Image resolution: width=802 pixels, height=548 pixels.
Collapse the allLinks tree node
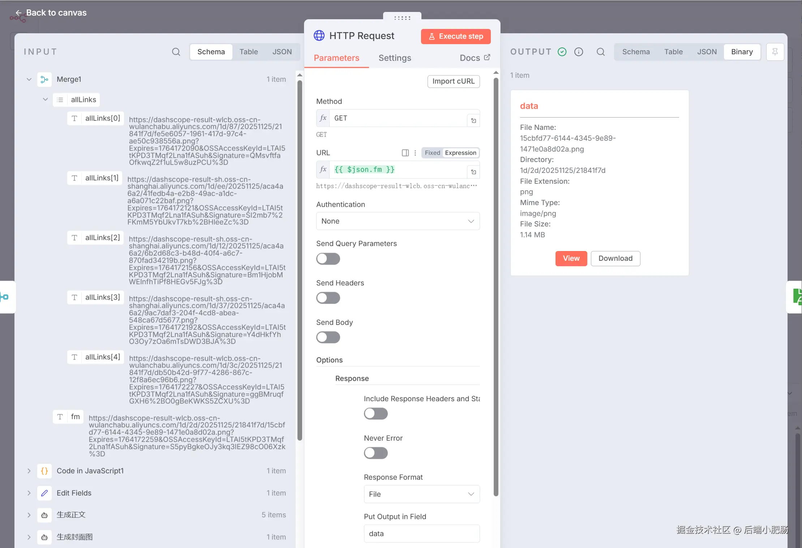(45, 99)
